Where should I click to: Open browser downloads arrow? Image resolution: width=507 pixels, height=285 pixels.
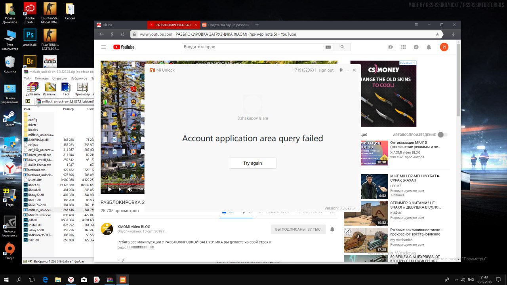pos(453,34)
